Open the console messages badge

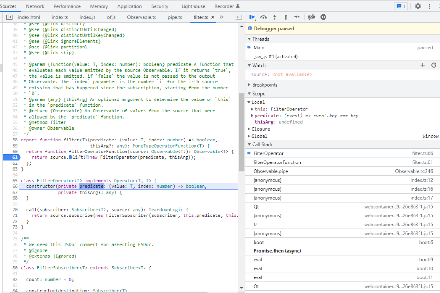click(x=401, y=6)
